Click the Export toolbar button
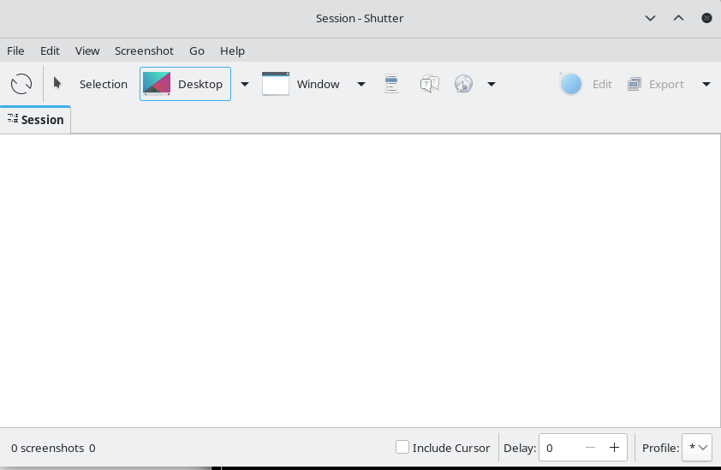The width and height of the screenshot is (721, 470). click(x=656, y=84)
